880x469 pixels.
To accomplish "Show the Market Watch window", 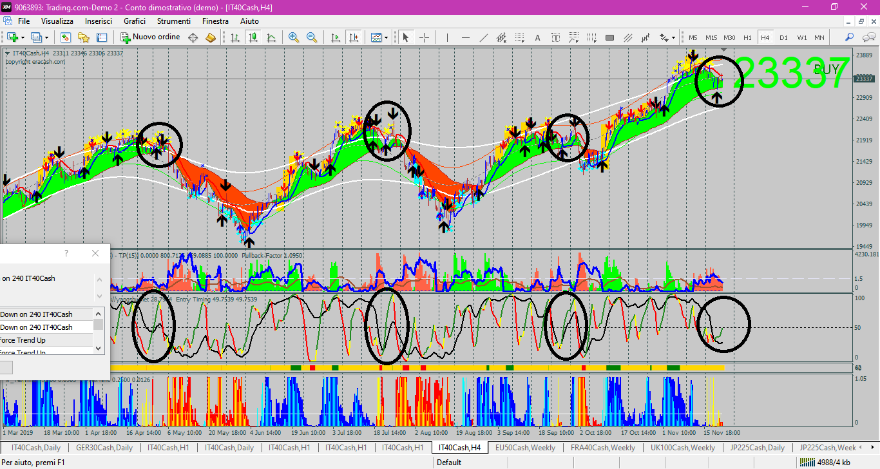I will point(65,37).
